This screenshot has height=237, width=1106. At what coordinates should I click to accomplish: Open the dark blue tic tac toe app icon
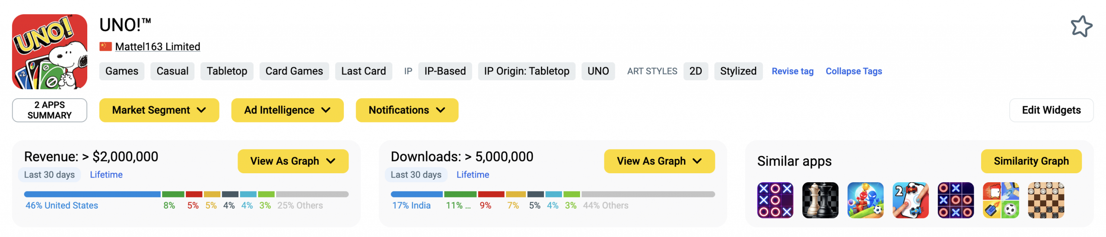click(956, 200)
